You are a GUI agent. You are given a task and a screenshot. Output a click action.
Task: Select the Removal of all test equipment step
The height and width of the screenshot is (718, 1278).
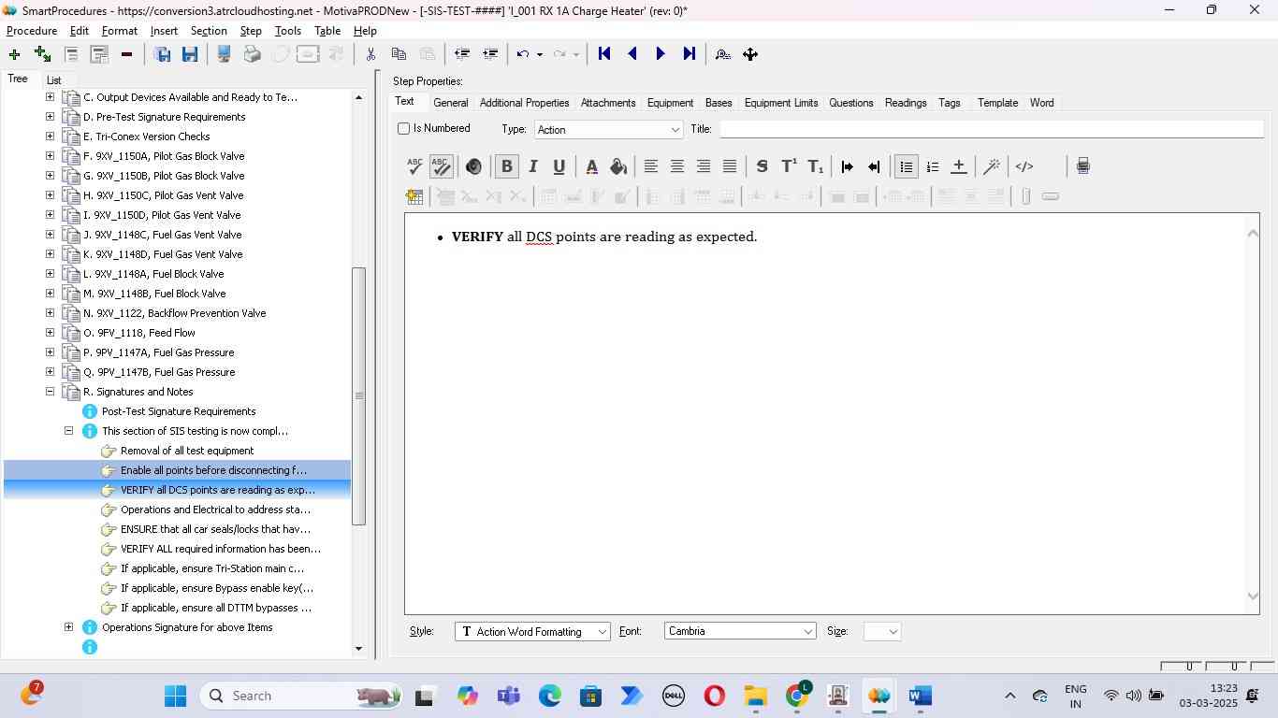pos(187,451)
